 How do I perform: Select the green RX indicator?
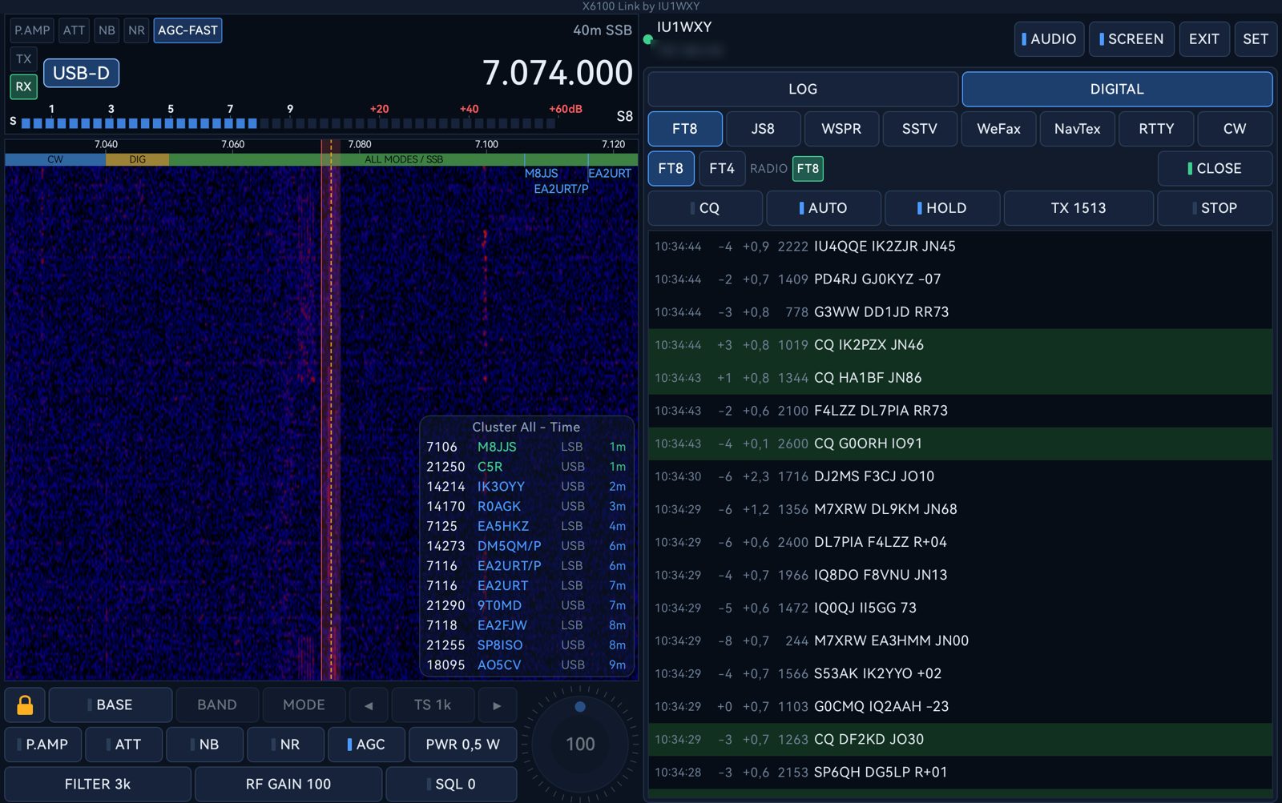pyautogui.click(x=24, y=86)
